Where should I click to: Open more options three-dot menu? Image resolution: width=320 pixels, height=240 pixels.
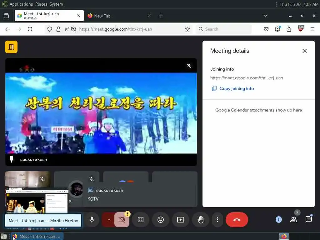[x=217, y=220]
